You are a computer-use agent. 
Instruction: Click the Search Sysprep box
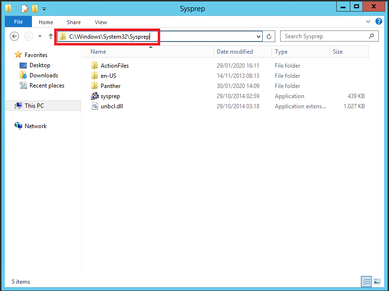pos(329,36)
